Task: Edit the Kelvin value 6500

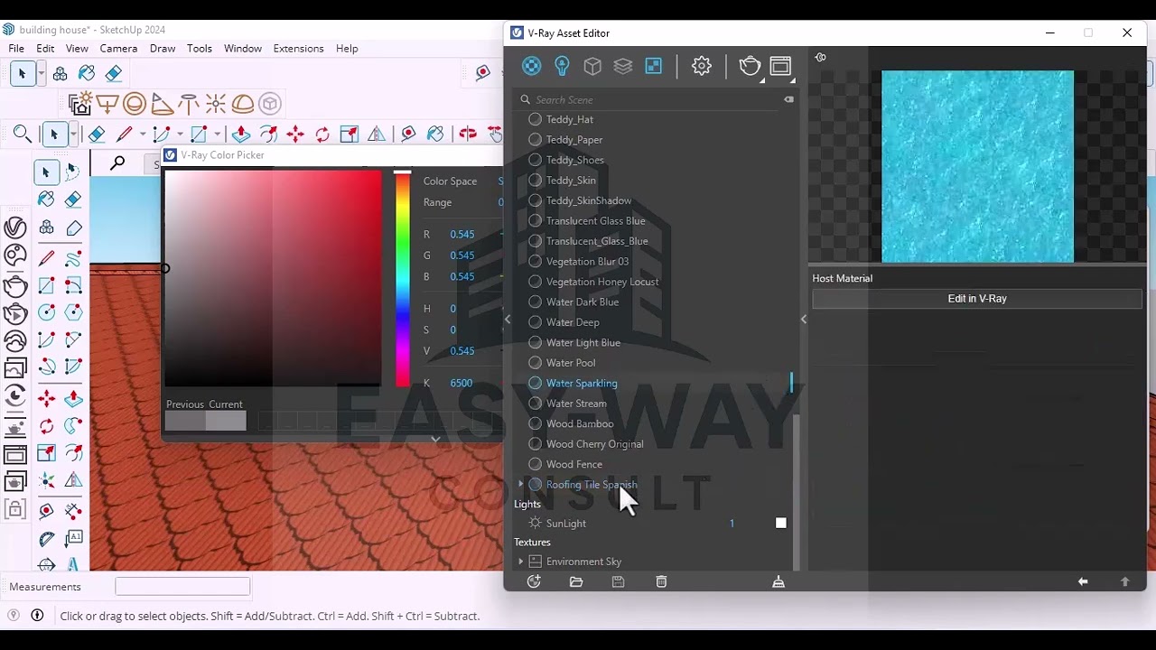Action: [x=461, y=383]
